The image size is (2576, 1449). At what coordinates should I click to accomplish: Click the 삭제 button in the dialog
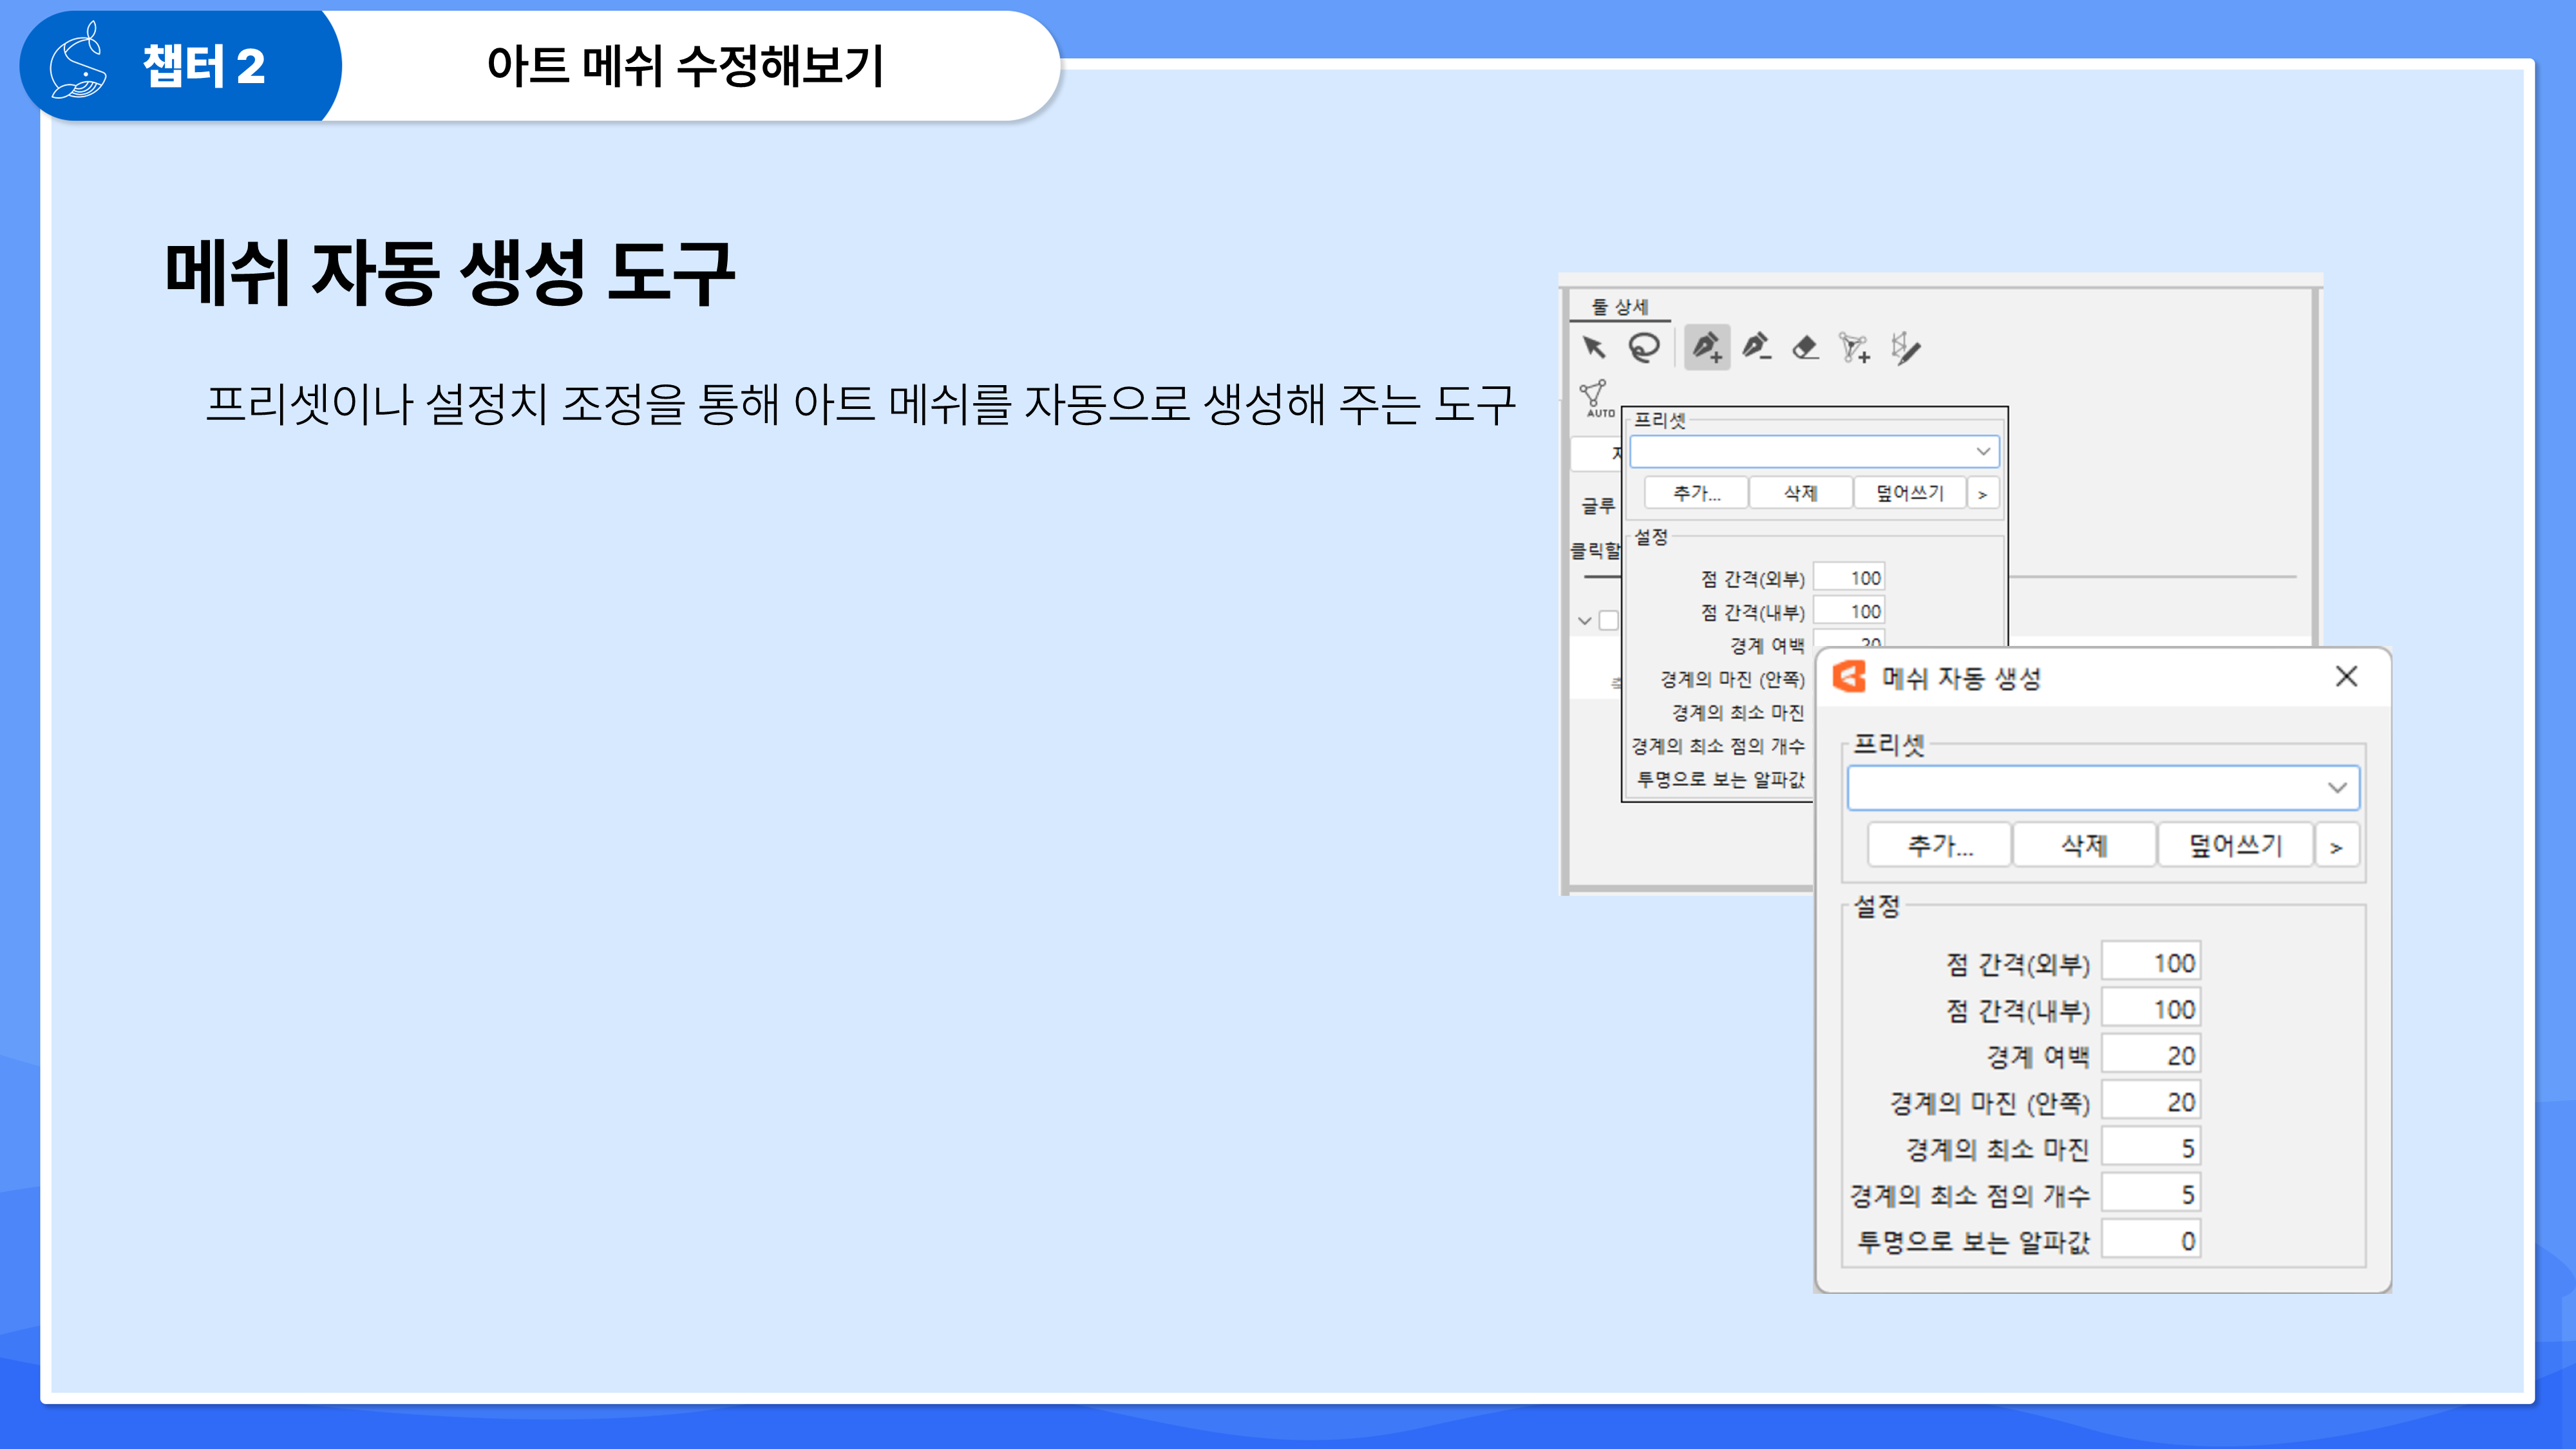click(x=2084, y=846)
